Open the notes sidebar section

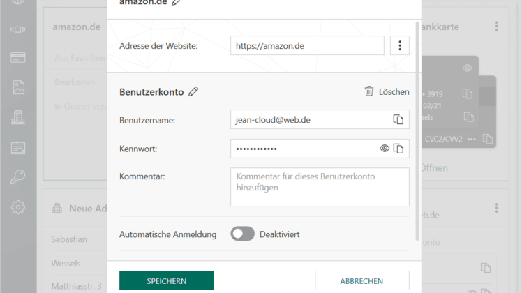click(18, 147)
